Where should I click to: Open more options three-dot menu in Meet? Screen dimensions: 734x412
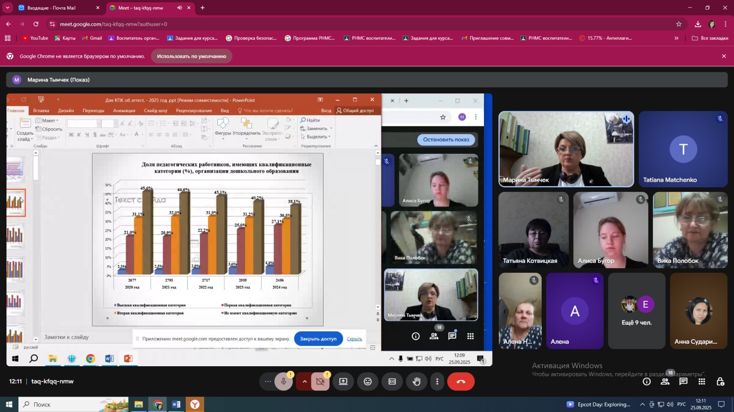437,382
